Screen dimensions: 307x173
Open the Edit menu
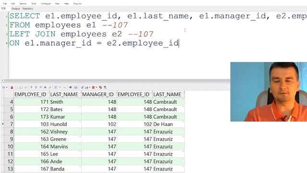[x=13, y=3]
